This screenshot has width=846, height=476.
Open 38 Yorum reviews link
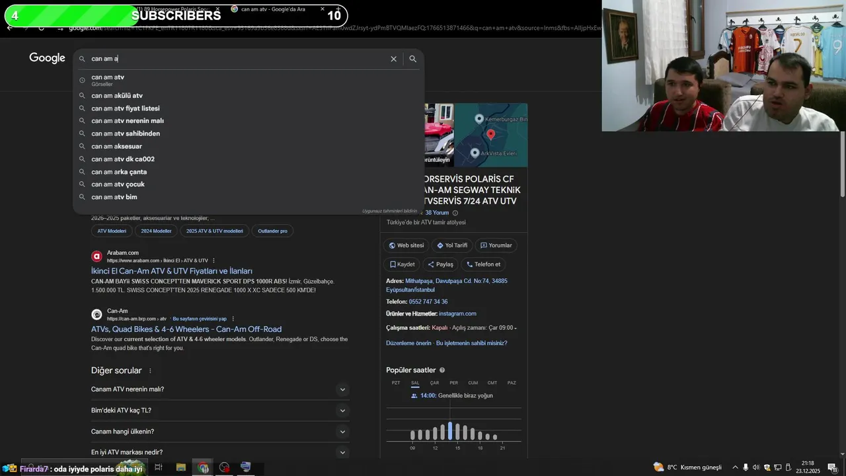pos(437,213)
